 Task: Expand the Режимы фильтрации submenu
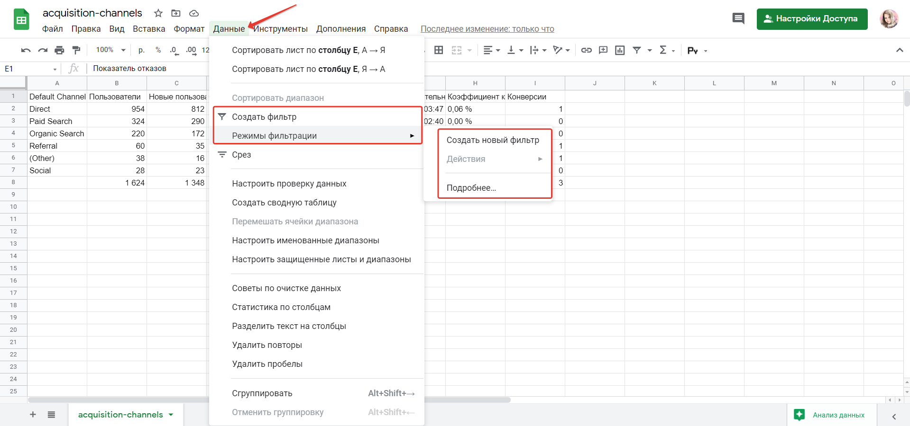(317, 136)
